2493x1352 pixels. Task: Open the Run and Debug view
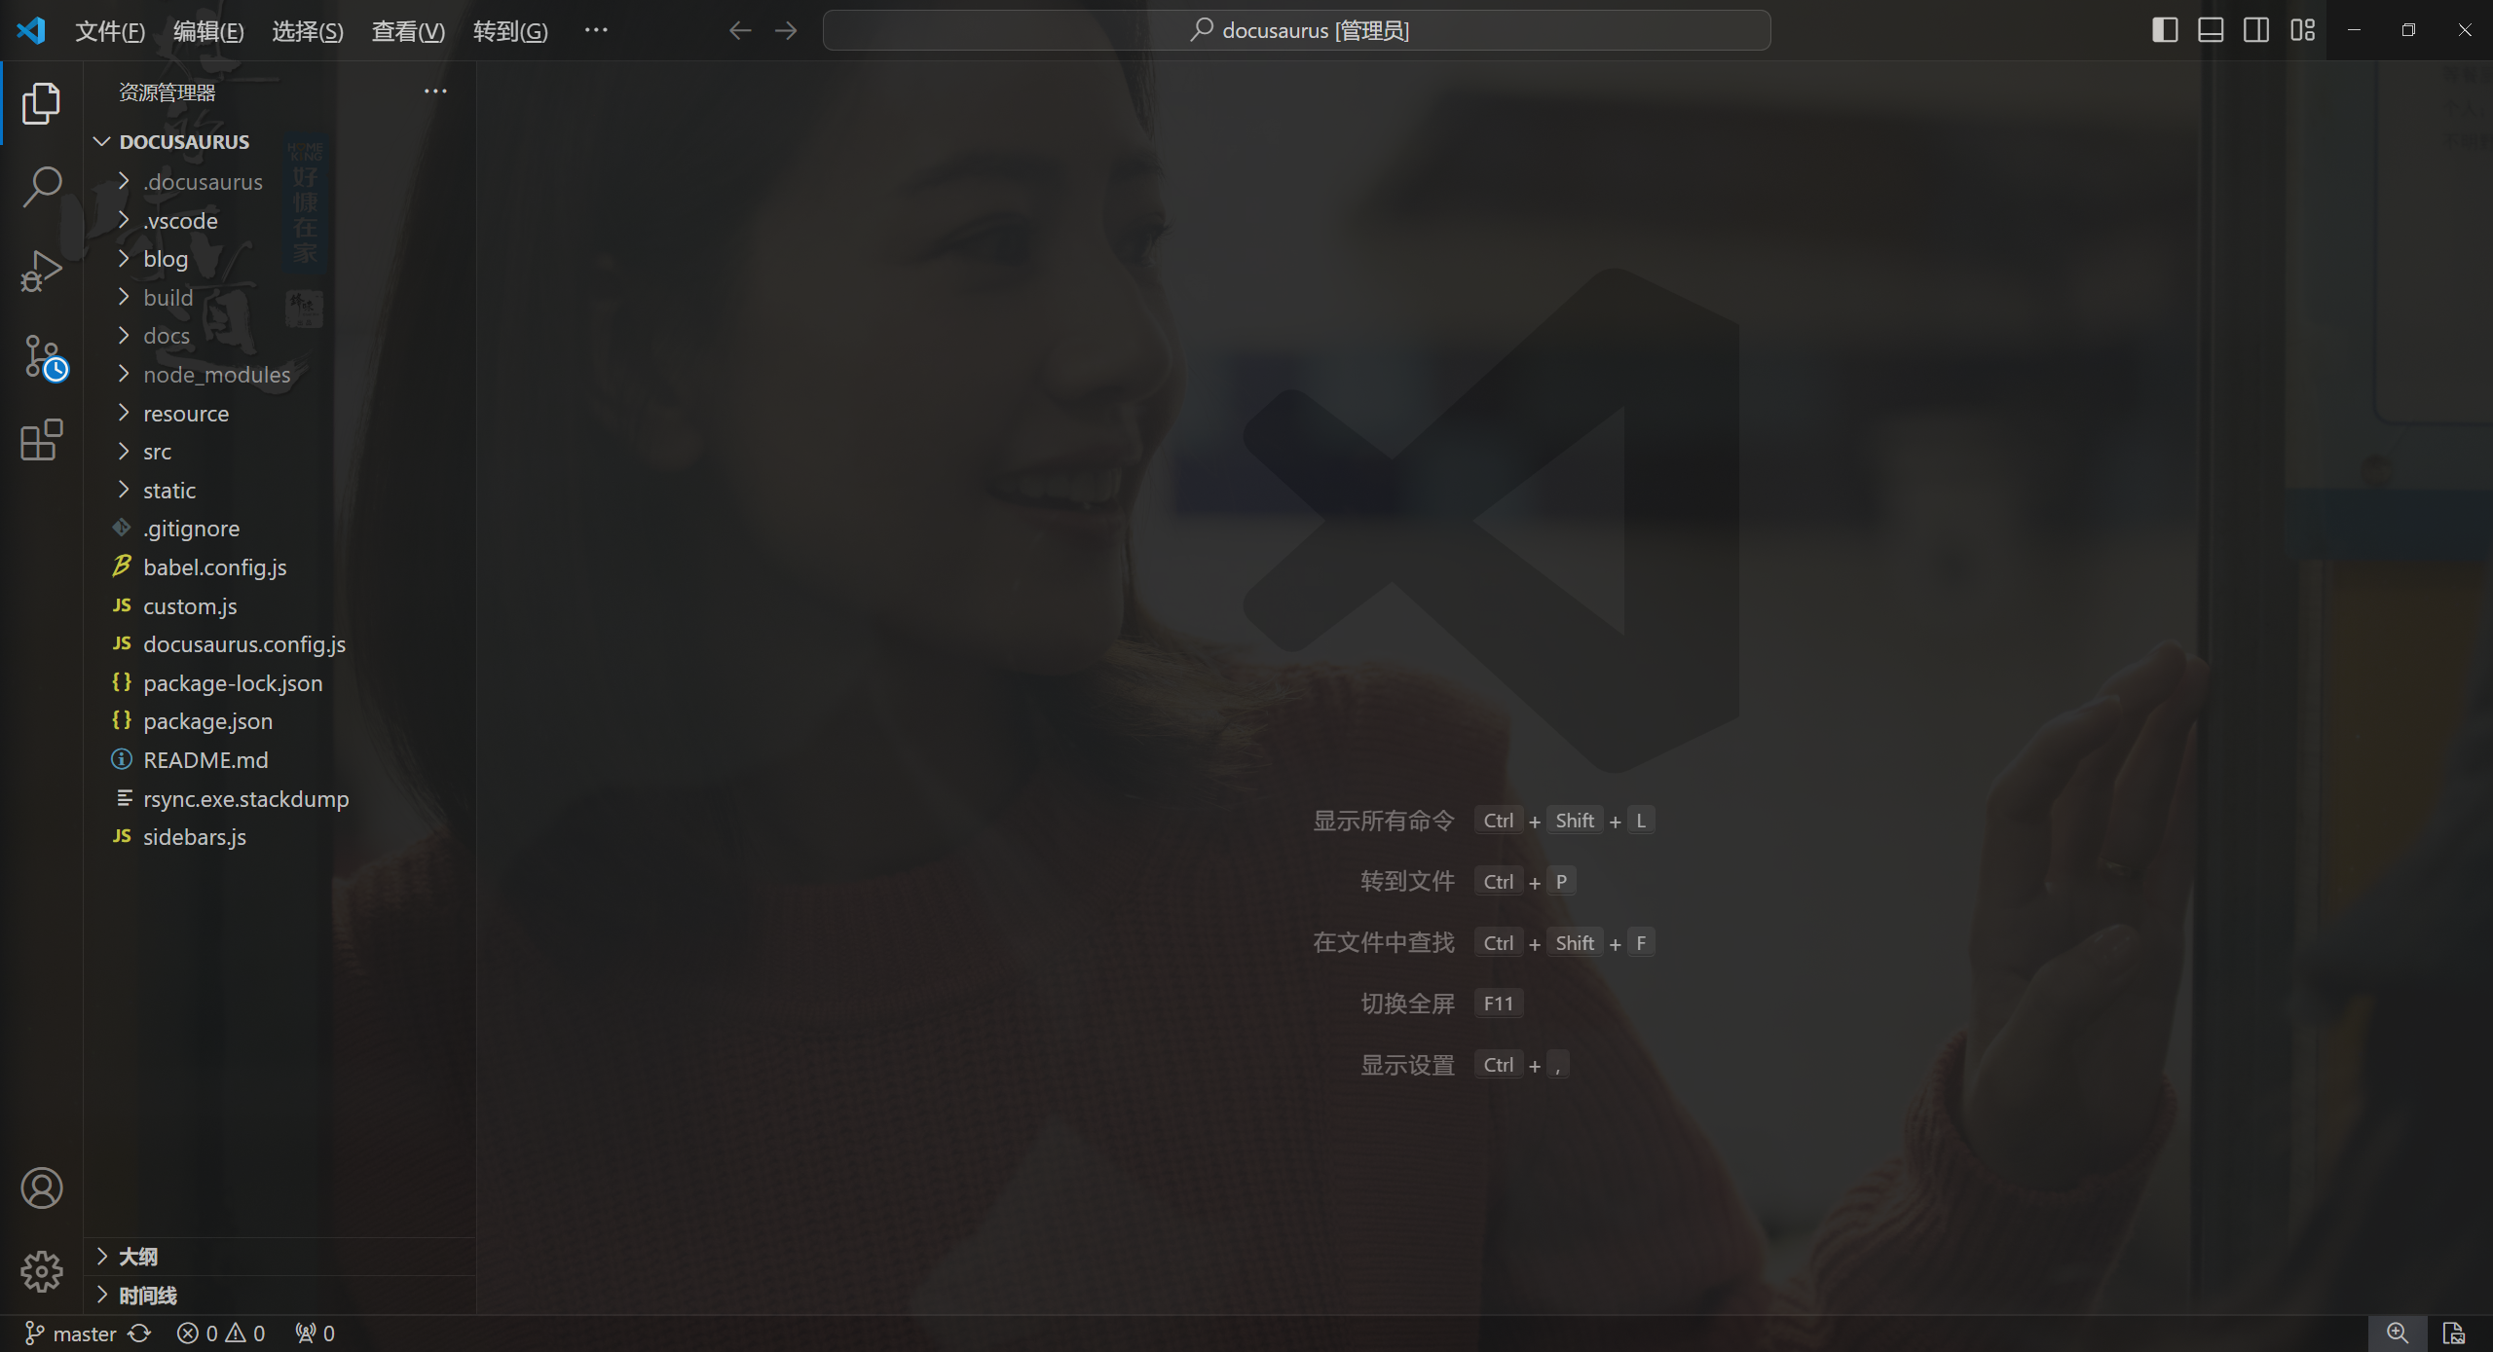point(41,271)
